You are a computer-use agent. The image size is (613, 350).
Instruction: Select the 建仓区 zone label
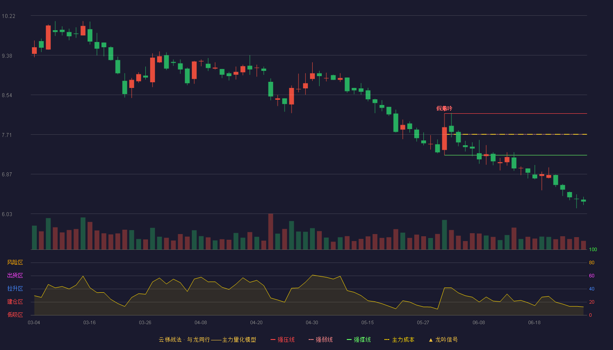pyautogui.click(x=15, y=302)
